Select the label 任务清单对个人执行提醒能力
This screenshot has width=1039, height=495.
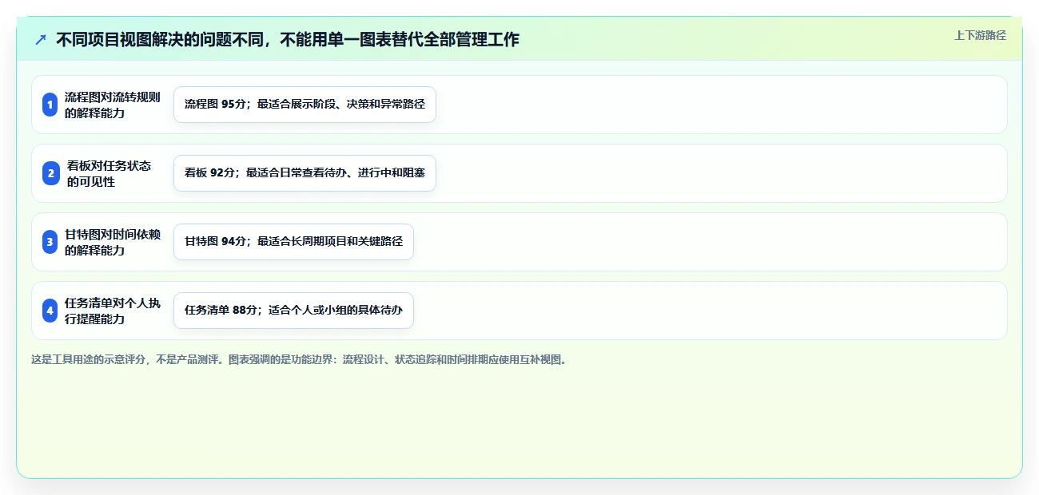tap(113, 311)
